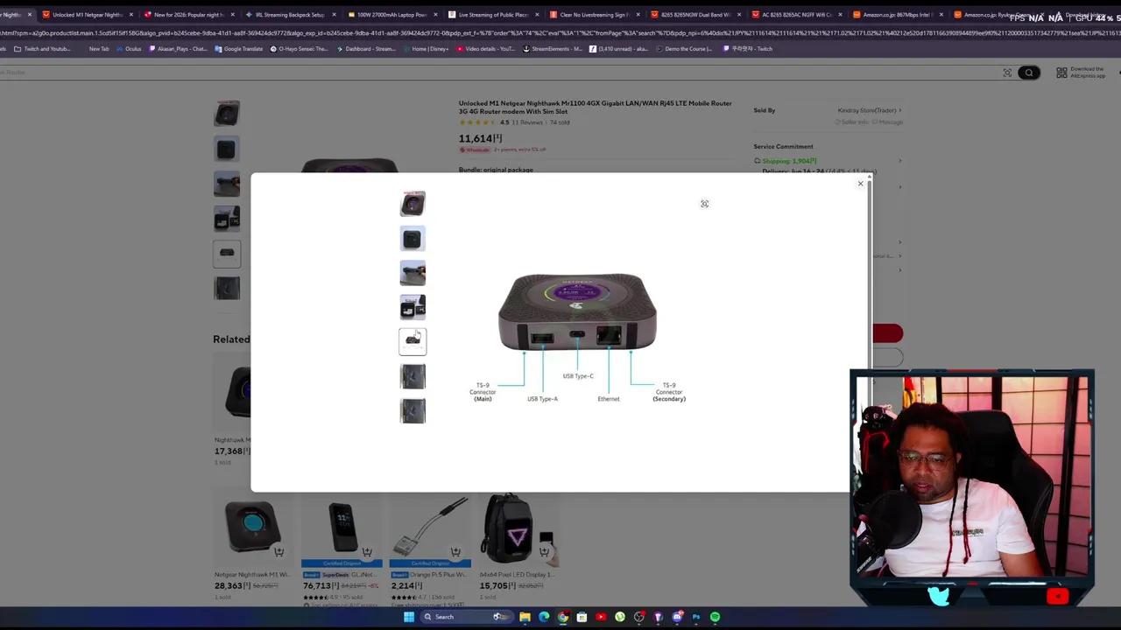
Task: Click the 11 Reviews link
Action: 527,122
